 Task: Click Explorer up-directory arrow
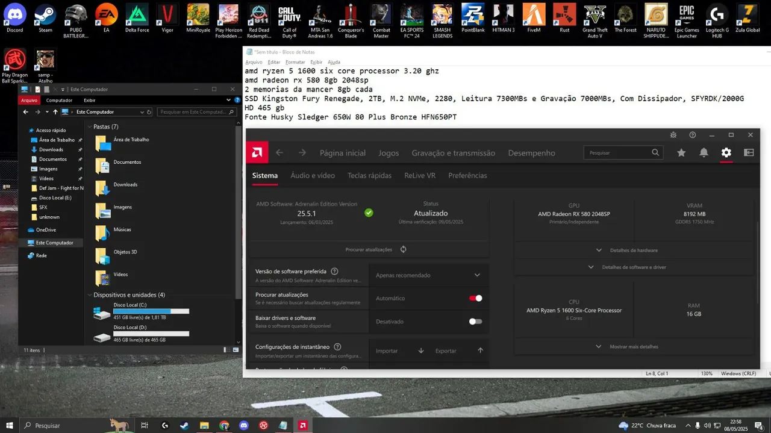pyautogui.click(x=55, y=112)
